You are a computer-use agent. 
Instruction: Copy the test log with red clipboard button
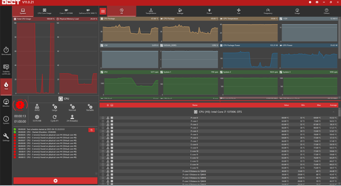[91, 130]
